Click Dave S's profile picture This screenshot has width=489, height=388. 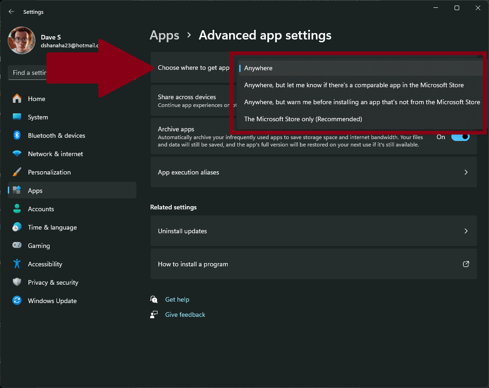click(22, 40)
